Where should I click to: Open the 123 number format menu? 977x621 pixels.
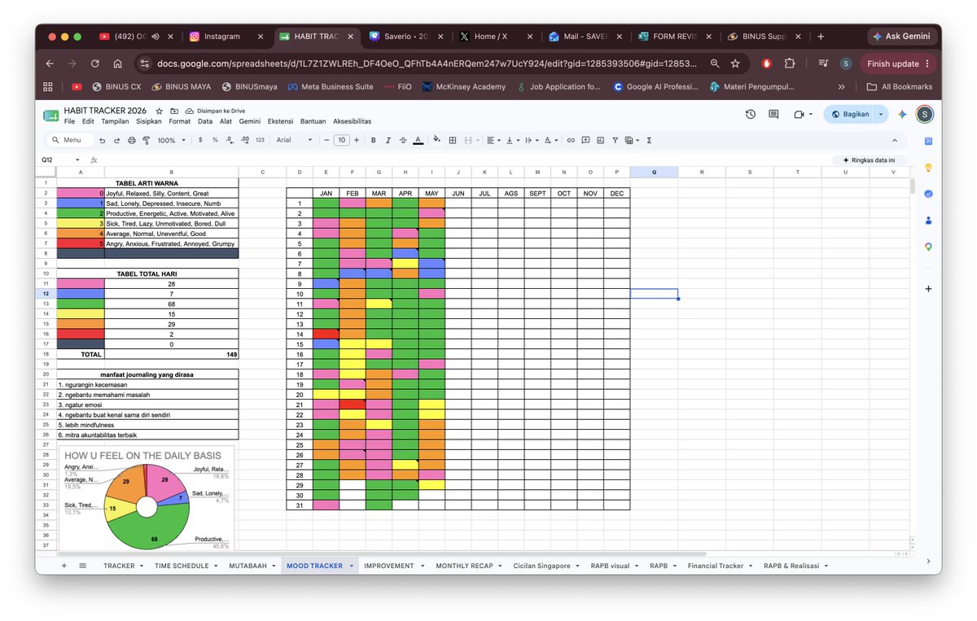(x=260, y=140)
